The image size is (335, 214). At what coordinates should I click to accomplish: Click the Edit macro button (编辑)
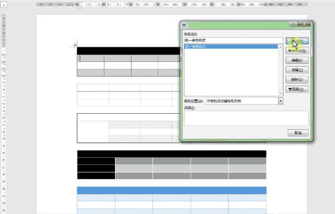coord(297,60)
